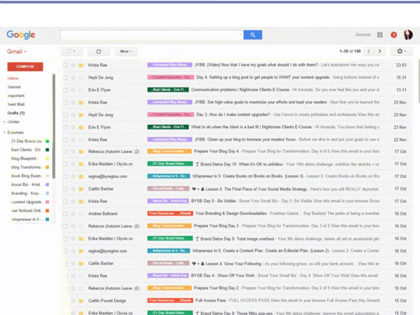This screenshot has width=420, height=315.
Task: Open Bad Clients - Eri label
Action: pos(26,150)
